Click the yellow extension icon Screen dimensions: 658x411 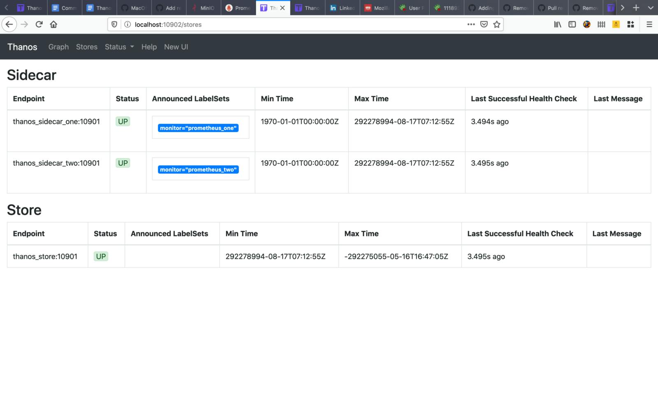pos(616,24)
